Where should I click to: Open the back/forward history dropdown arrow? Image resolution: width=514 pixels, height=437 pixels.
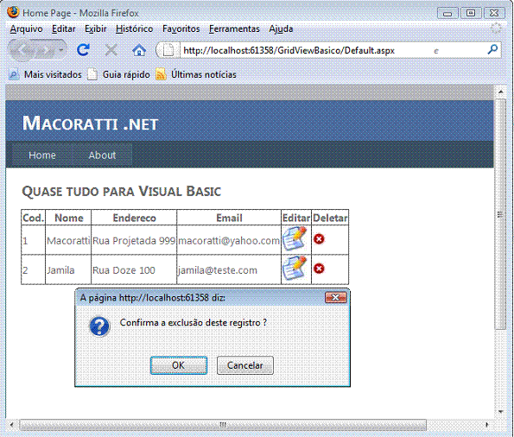pyautogui.click(x=61, y=50)
